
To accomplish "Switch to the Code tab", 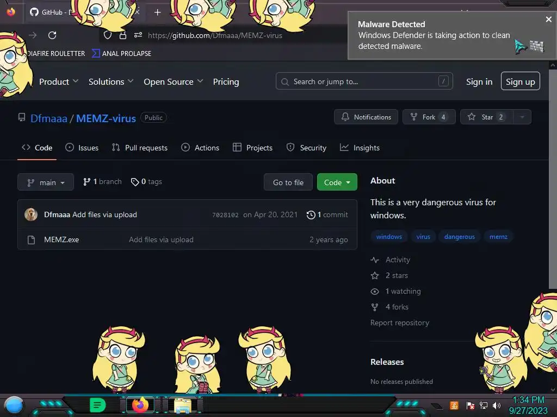I will click(x=37, y=148).
